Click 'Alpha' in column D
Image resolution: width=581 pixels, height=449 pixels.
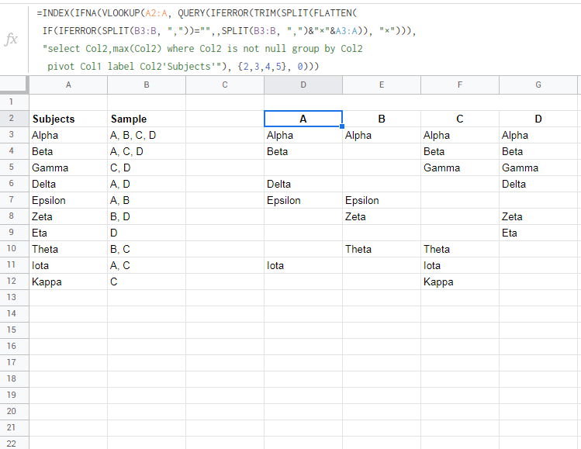[303, 135]
